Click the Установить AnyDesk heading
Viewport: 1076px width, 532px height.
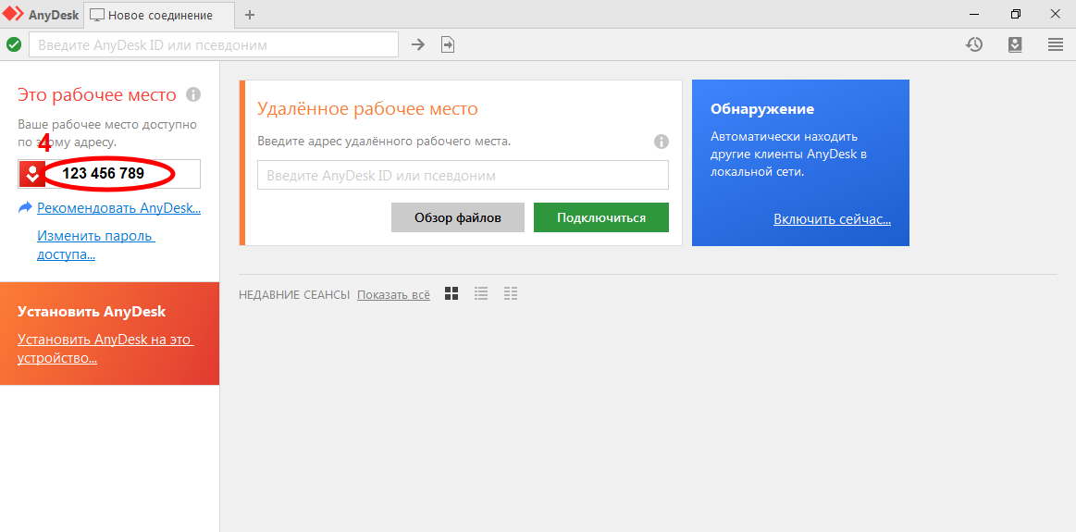click(92, 312)
